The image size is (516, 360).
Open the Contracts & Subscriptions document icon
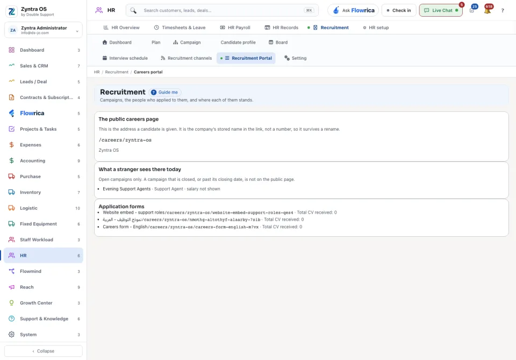click(11, 97)
